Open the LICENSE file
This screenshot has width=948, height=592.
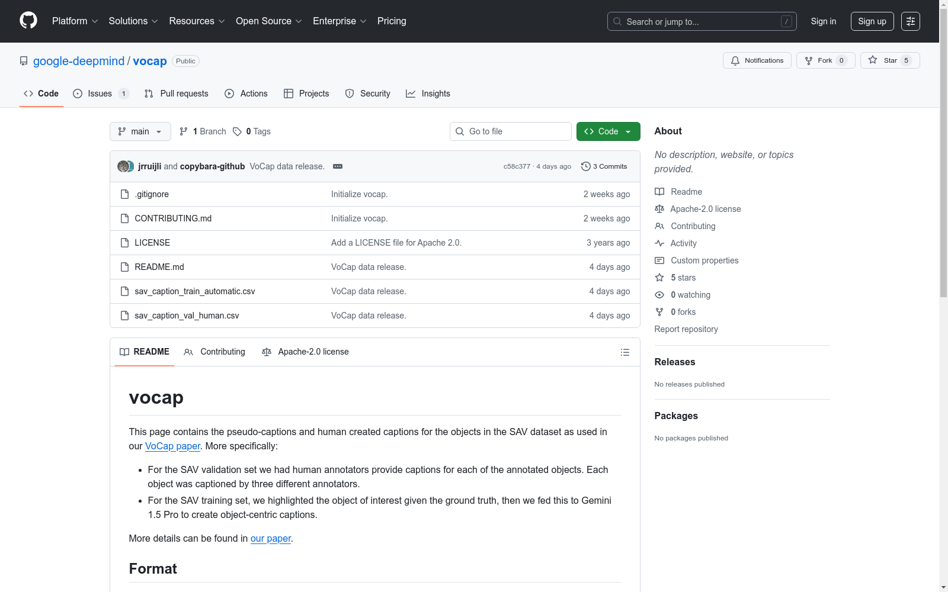pyautogui.click(x=152, y=243)
